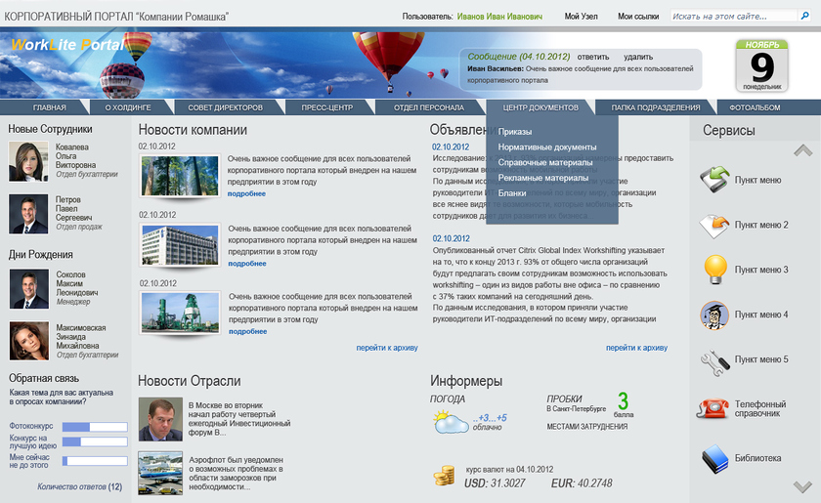This screenshot has height=503, width=821.
Task: Choose Нормативные документы in the dropdown
Action: pyautogui.click(x=546, y=147)
